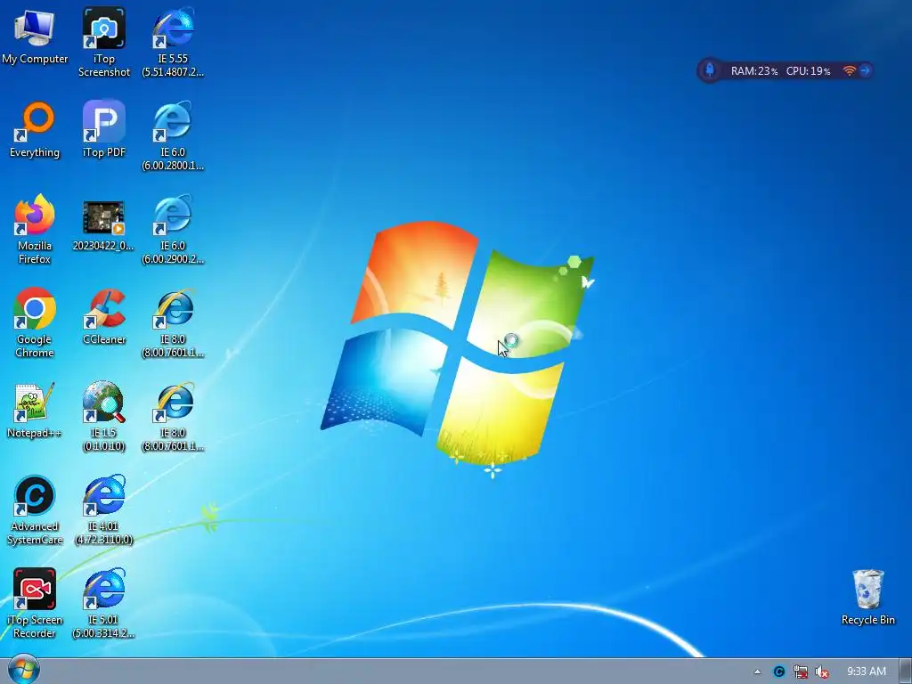Select the Google Chrome shortcut

click(35, 323)
